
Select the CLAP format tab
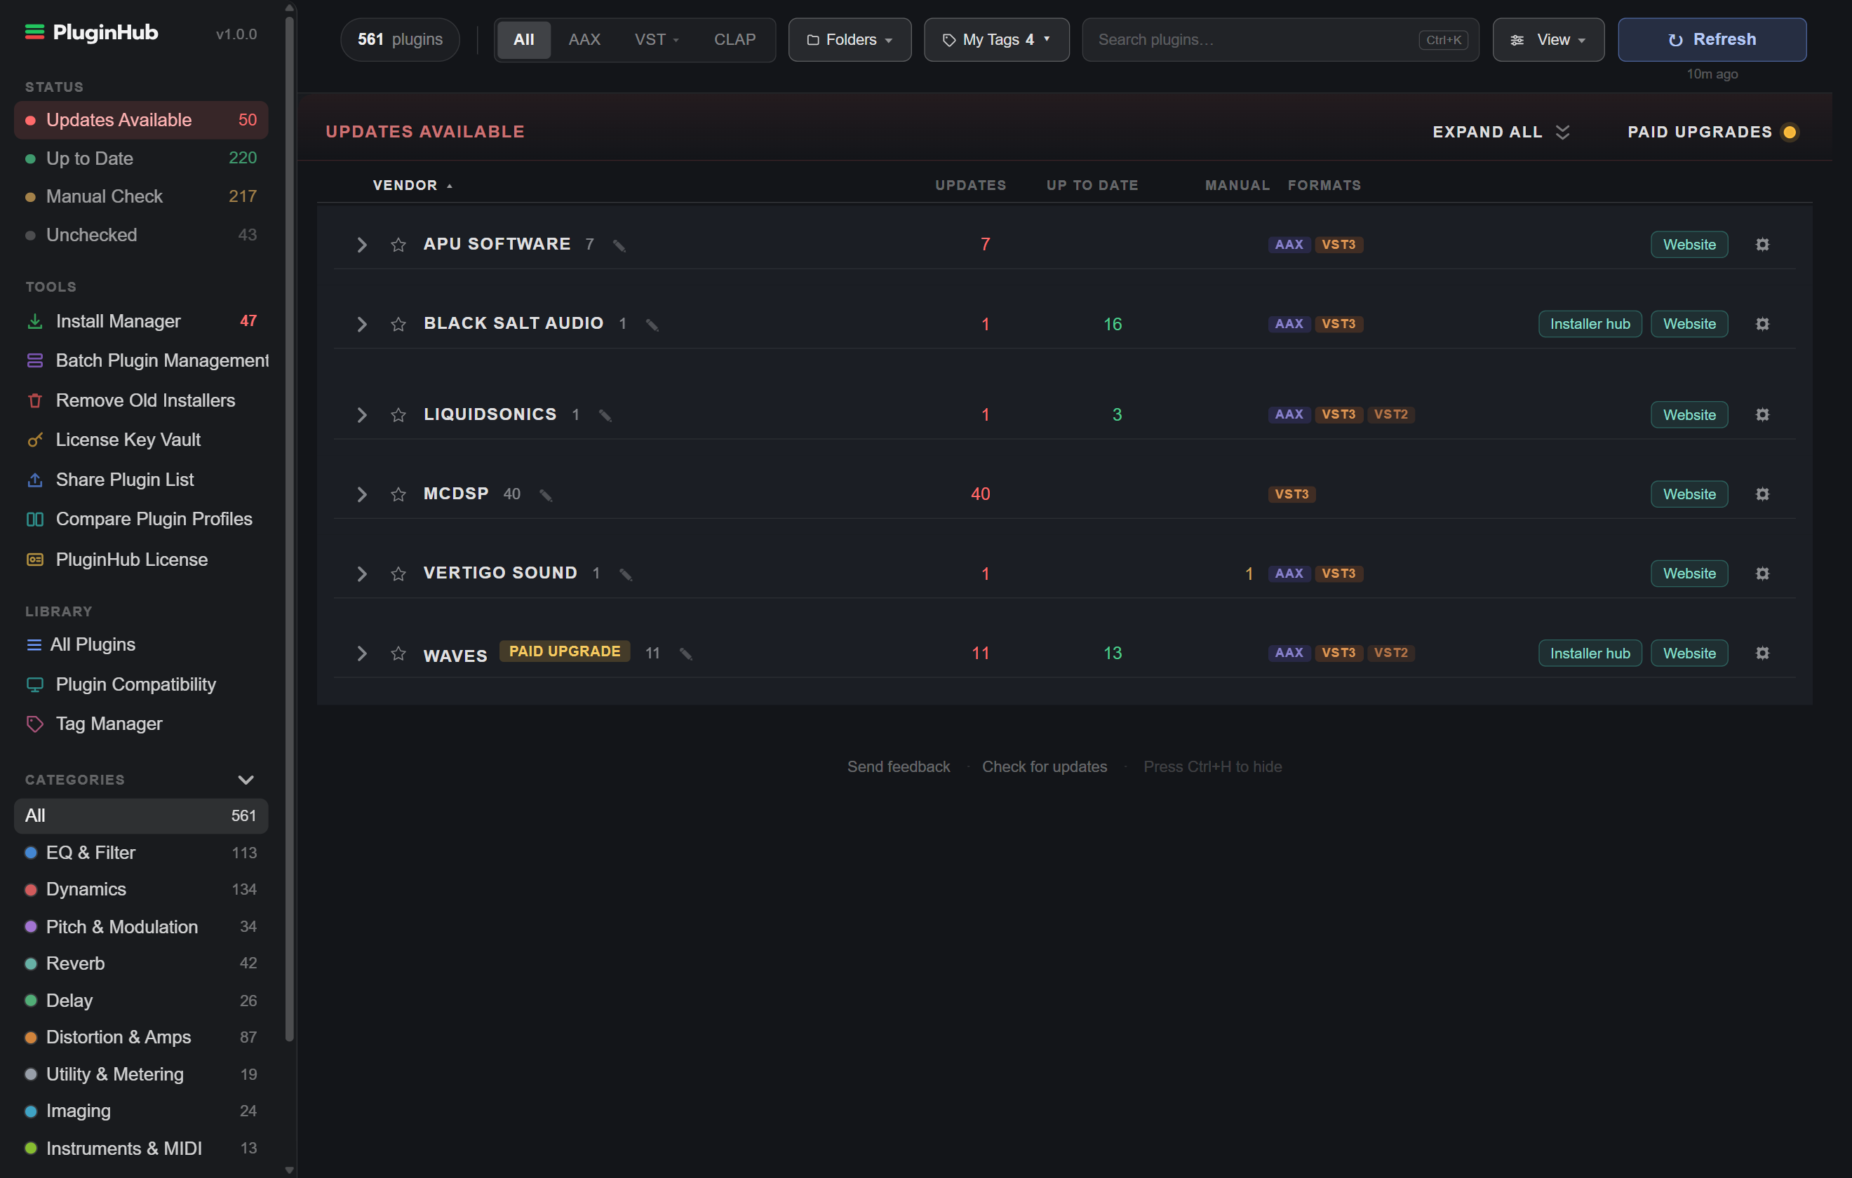coord(734,39)
